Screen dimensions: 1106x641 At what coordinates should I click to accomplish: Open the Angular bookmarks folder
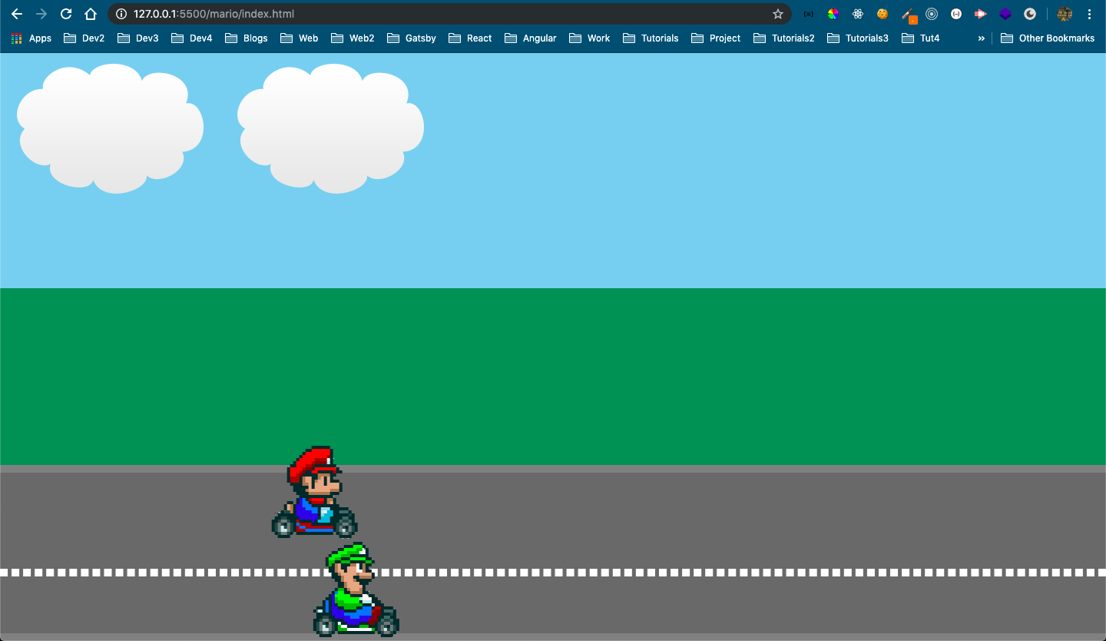click(x=531, y=38)
